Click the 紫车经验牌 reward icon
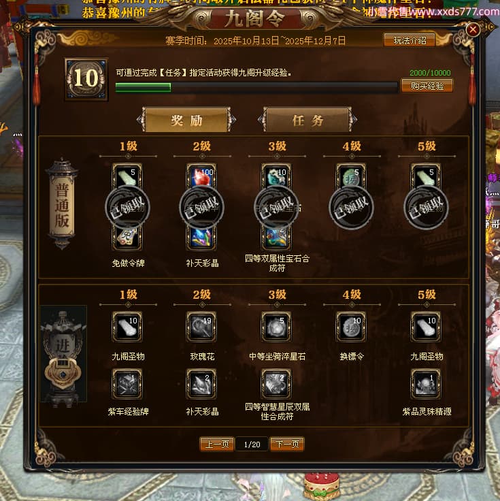Viewport: 500px width, 501px height. 127,384
